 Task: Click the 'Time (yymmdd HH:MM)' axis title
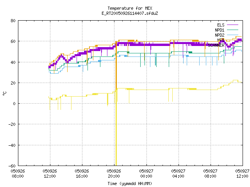pos(130,183)
